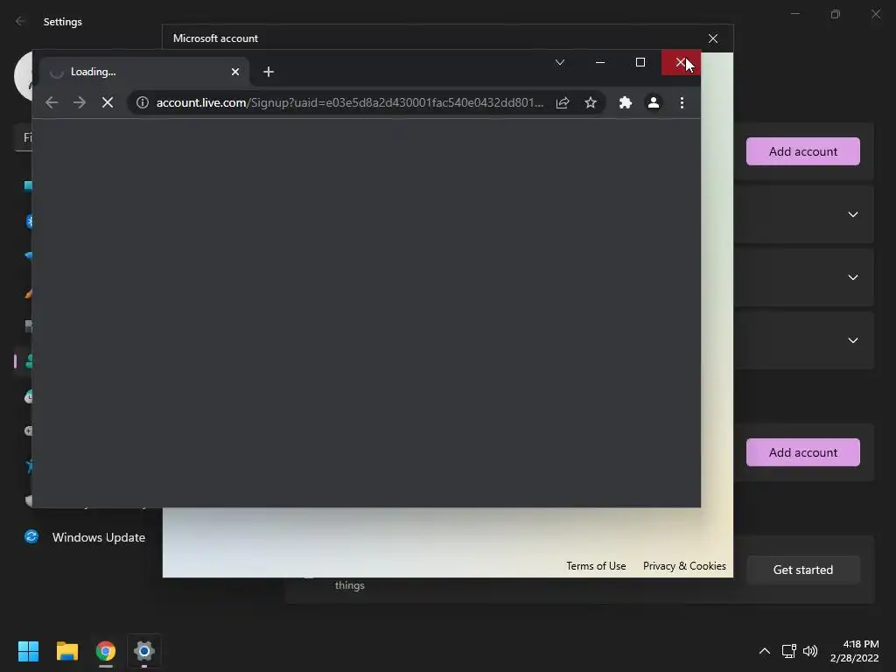
Task: Go back in Settings window
Action: 21,21
